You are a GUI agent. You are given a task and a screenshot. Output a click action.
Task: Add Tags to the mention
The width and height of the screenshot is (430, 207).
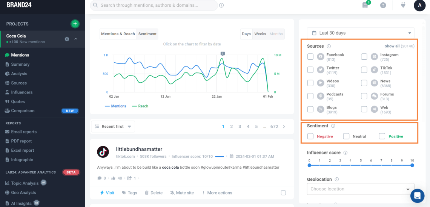[129, 193]
